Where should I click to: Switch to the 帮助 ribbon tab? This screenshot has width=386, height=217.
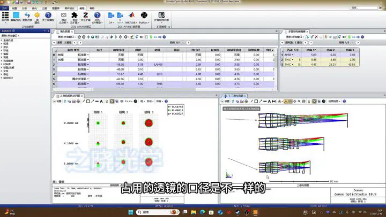point(92,8)
